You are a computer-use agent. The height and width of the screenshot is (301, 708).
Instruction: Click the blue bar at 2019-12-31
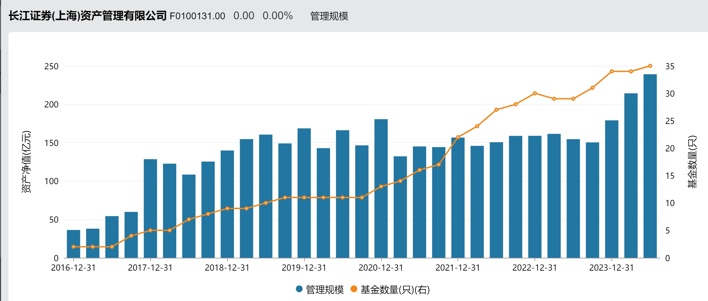pyautogui.click(x=304, y=193)
